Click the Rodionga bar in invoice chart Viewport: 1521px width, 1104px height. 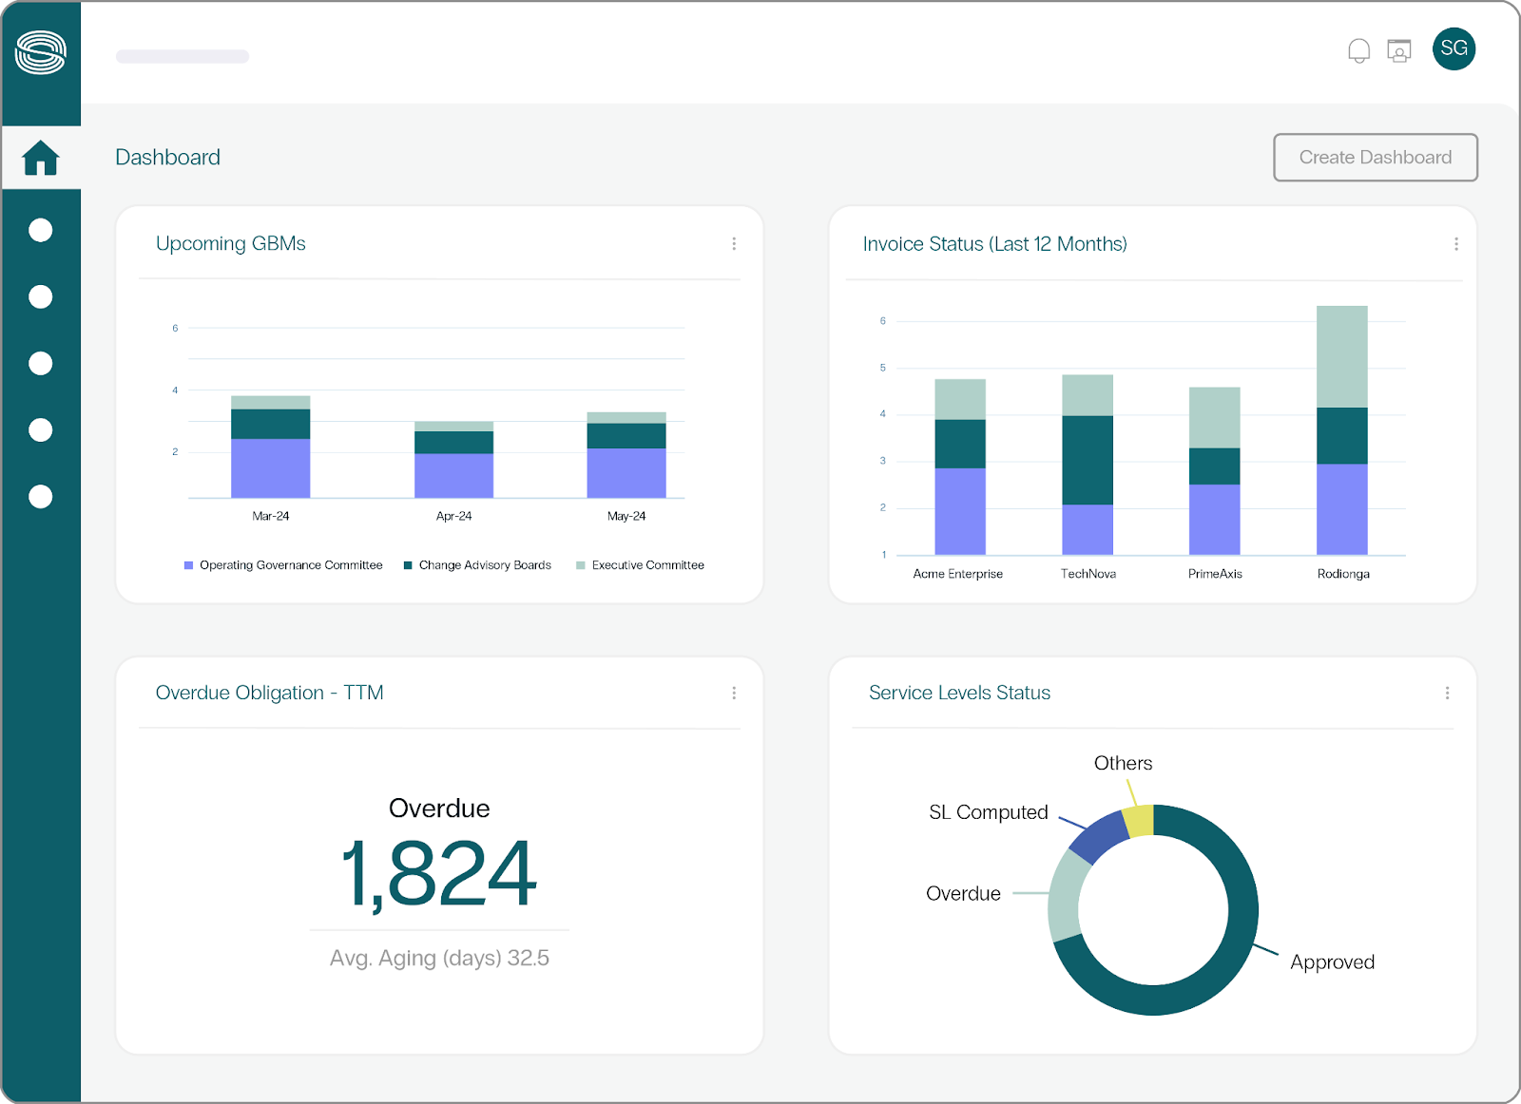(1341, 437)
